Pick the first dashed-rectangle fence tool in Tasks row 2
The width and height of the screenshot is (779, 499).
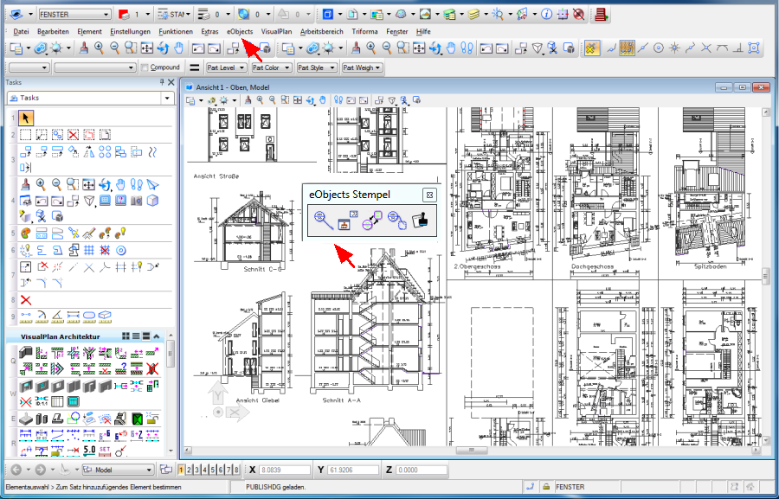point(25,135)
